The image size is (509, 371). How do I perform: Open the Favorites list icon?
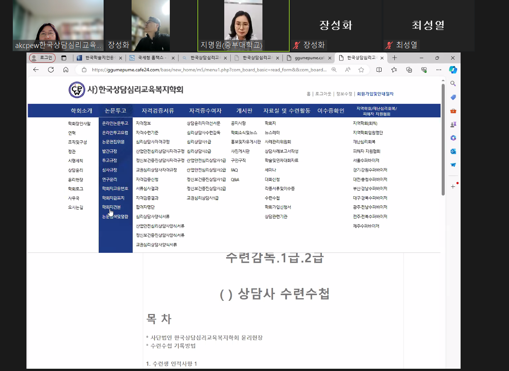point(394,69)
